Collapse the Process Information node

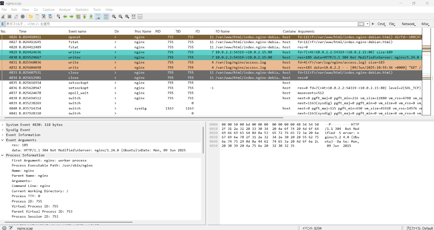[x=3, y=155]
